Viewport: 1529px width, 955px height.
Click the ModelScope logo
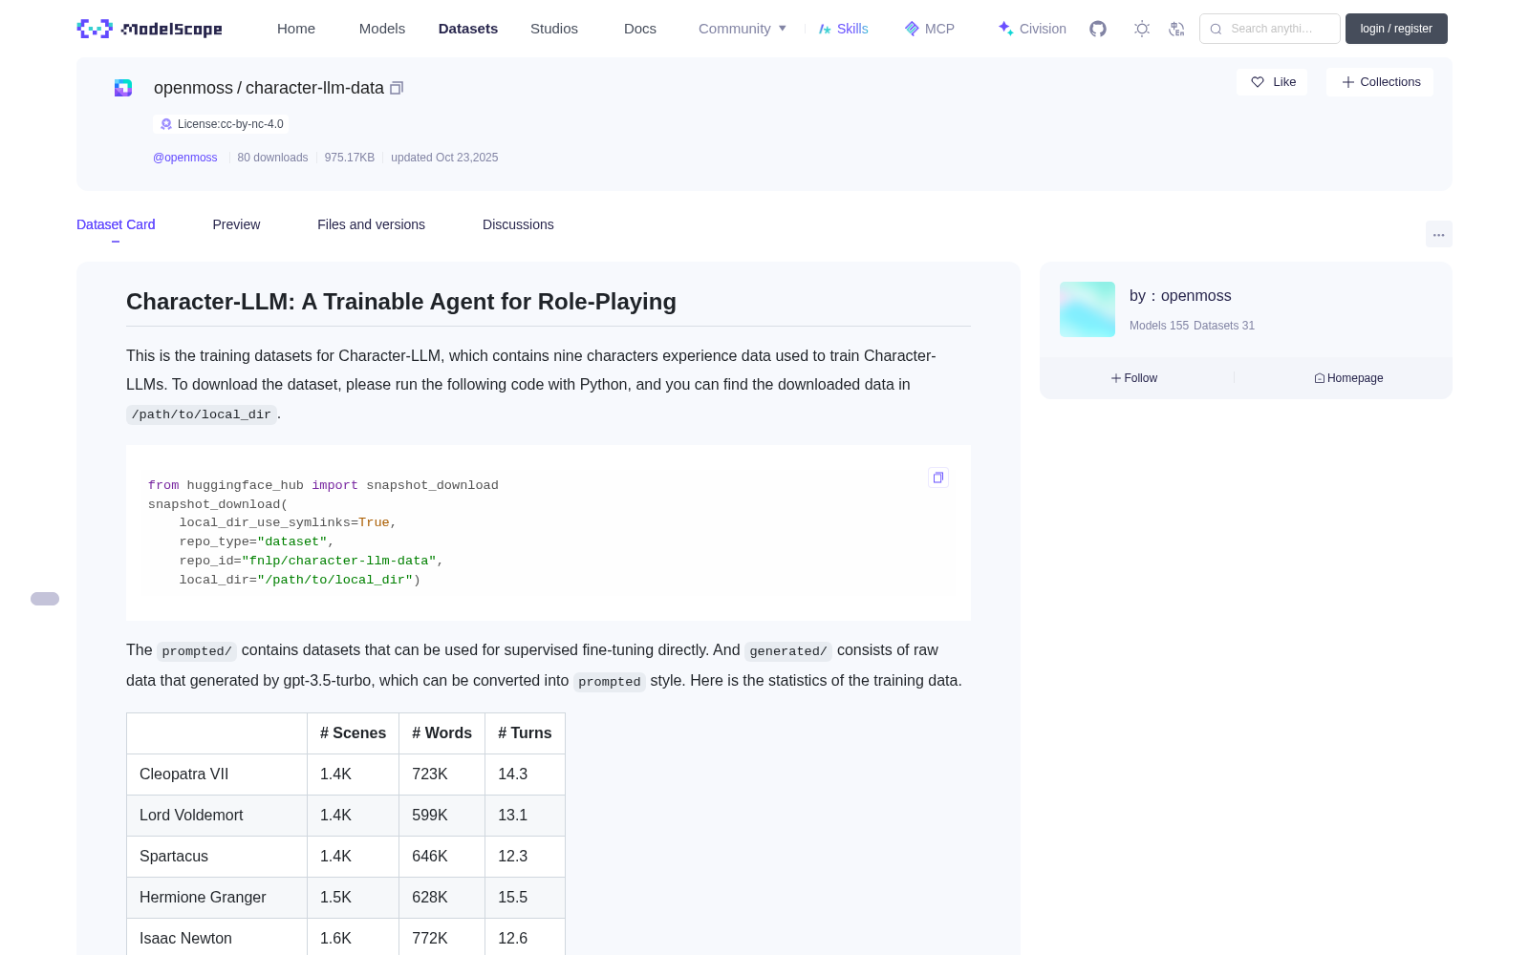pyautogui.click(x=149, y=29)
